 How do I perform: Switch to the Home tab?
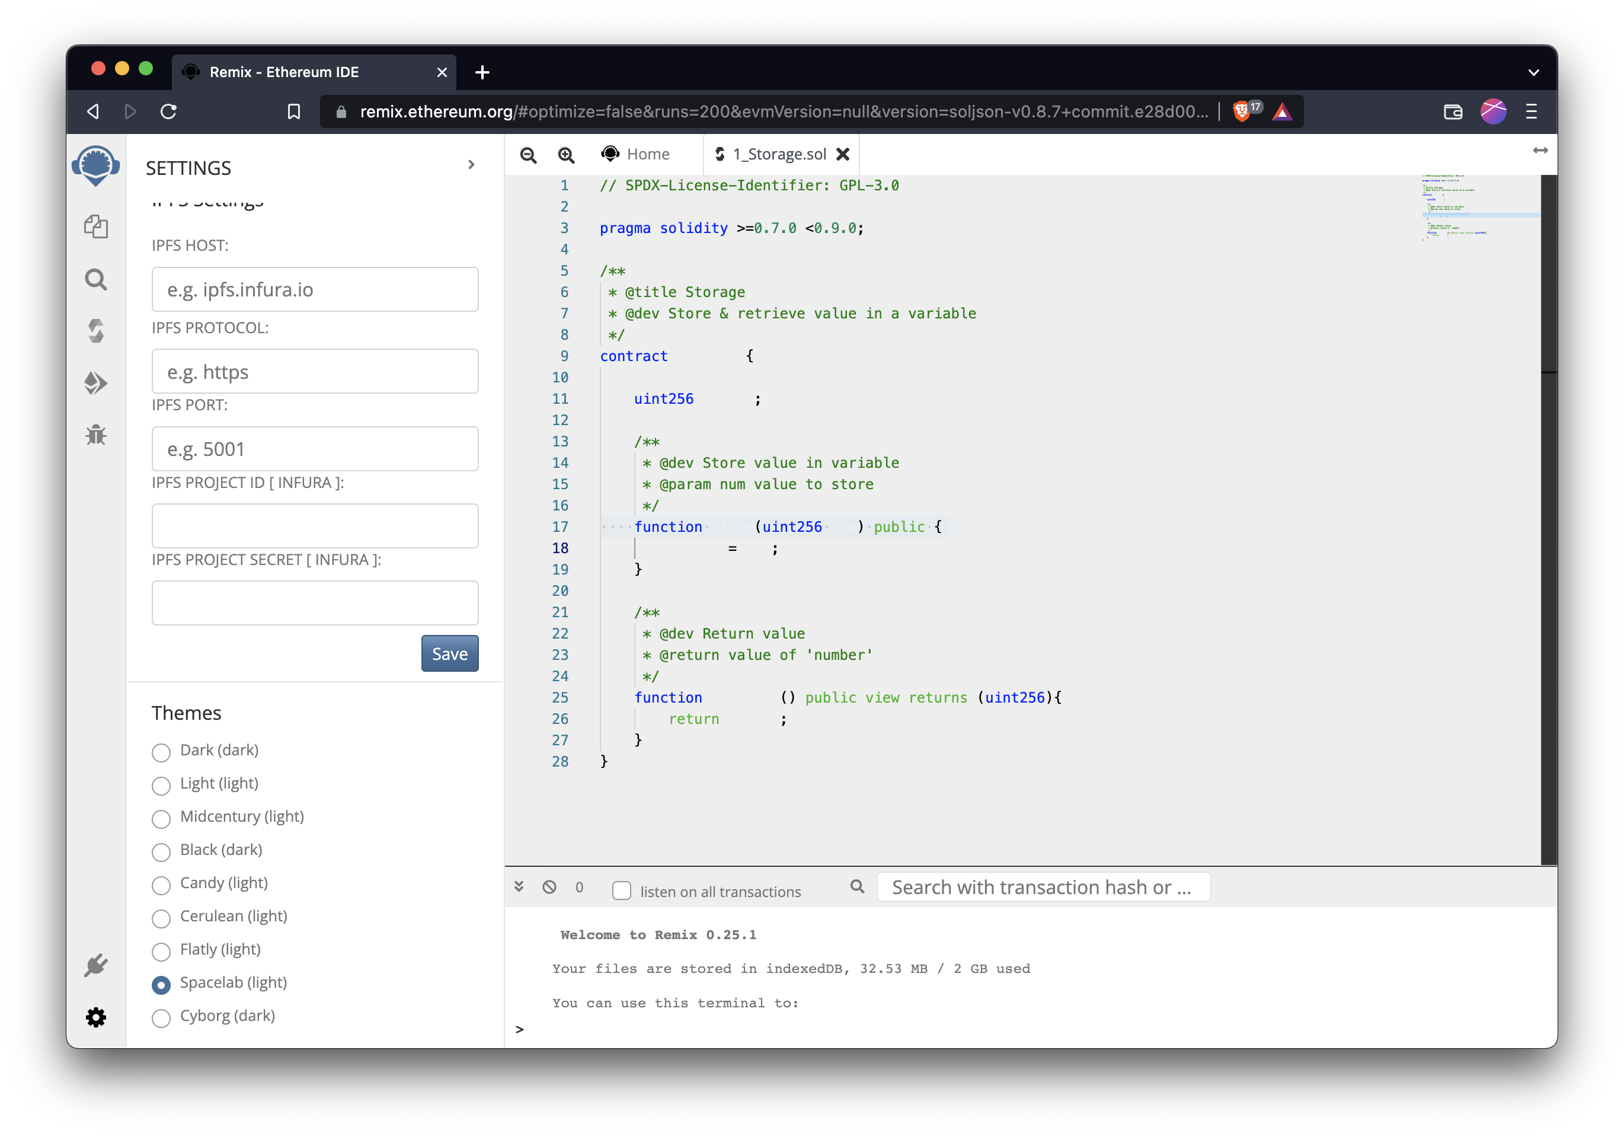[x=636, y=154]
